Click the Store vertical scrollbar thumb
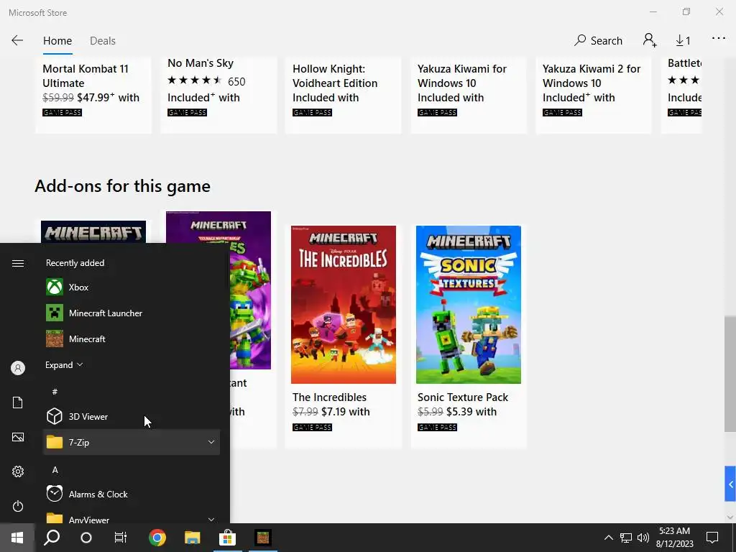Viewport: 736px width, 552px height. [730, 374]
